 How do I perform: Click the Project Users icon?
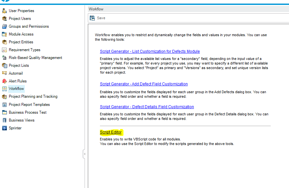(5, 19)
